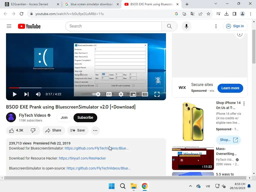The image size is (256, 192).
Task: Open the yellow iPhone 14 ad image
Action: coord(193,121)
